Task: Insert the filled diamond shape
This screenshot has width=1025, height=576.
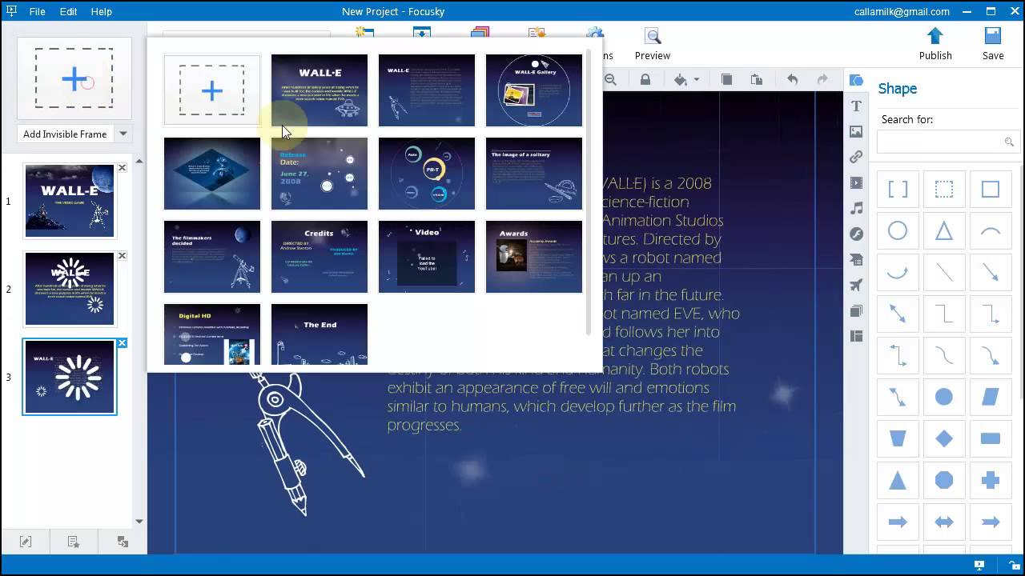Action: click(x=944, y=438)
